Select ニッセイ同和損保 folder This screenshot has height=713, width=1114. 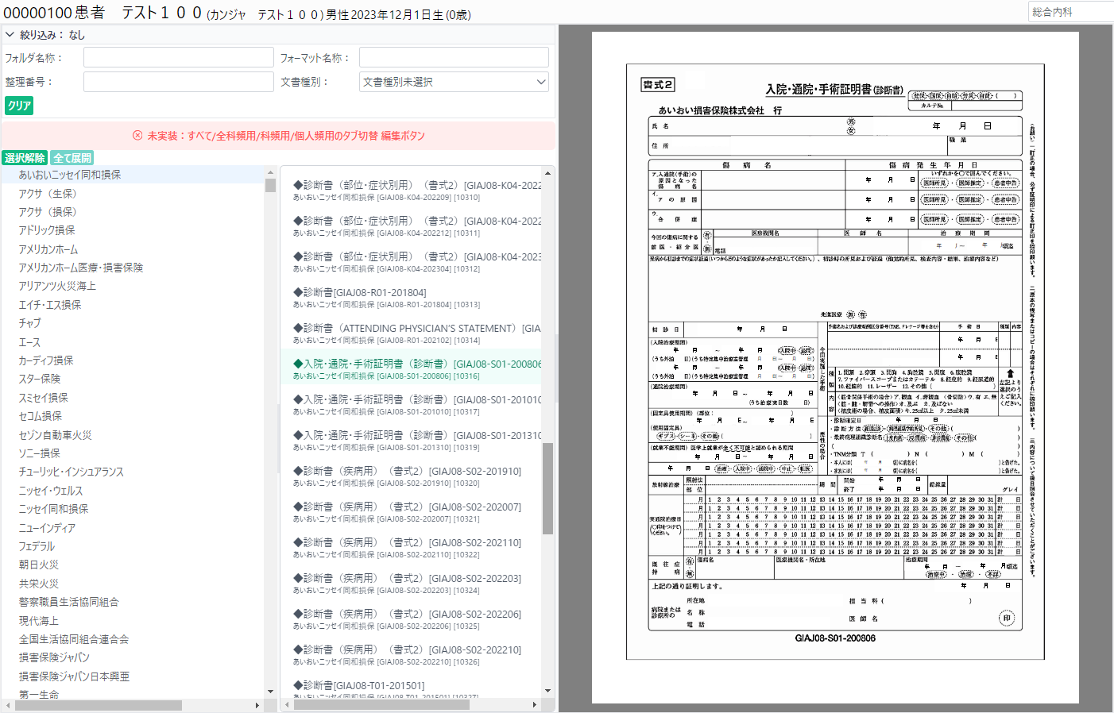[133, 509]
